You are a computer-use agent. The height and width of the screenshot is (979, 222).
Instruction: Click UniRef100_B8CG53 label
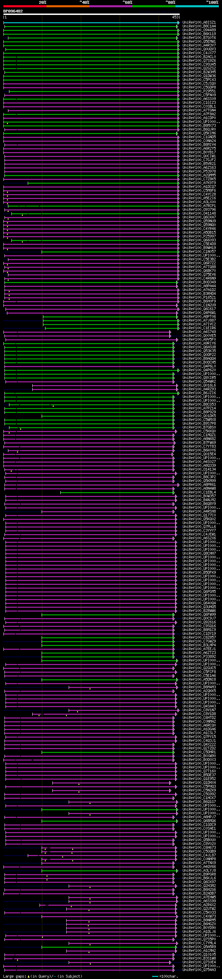pyautogui.click(x=199, y=404)
